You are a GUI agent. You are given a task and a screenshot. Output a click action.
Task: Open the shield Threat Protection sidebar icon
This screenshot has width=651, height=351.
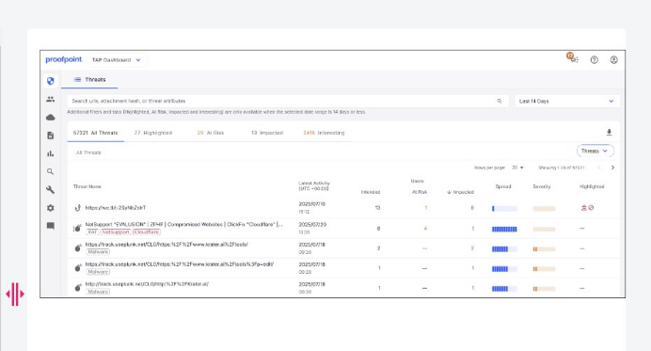pyautogui.click(x=51, y=81)
